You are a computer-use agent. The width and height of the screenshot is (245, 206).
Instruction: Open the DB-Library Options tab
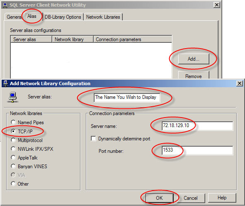[63, 17]
